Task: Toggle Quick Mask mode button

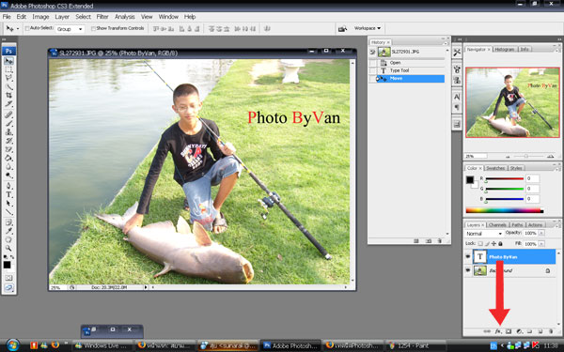Action: (x=8, y=278)
